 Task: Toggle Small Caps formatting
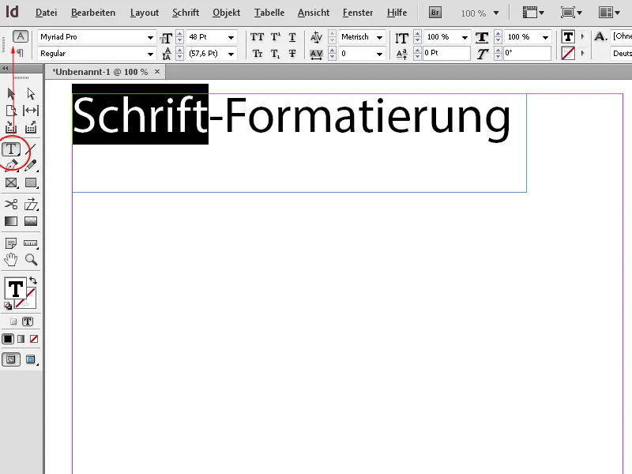pos(258,53)
